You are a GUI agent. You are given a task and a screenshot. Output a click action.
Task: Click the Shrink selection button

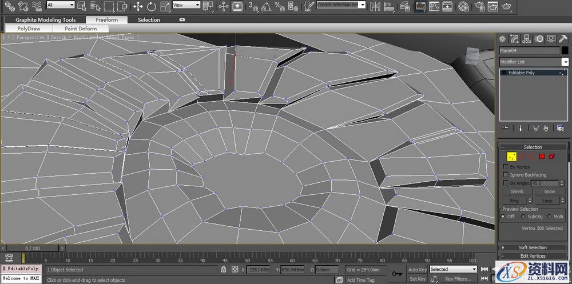517,191
